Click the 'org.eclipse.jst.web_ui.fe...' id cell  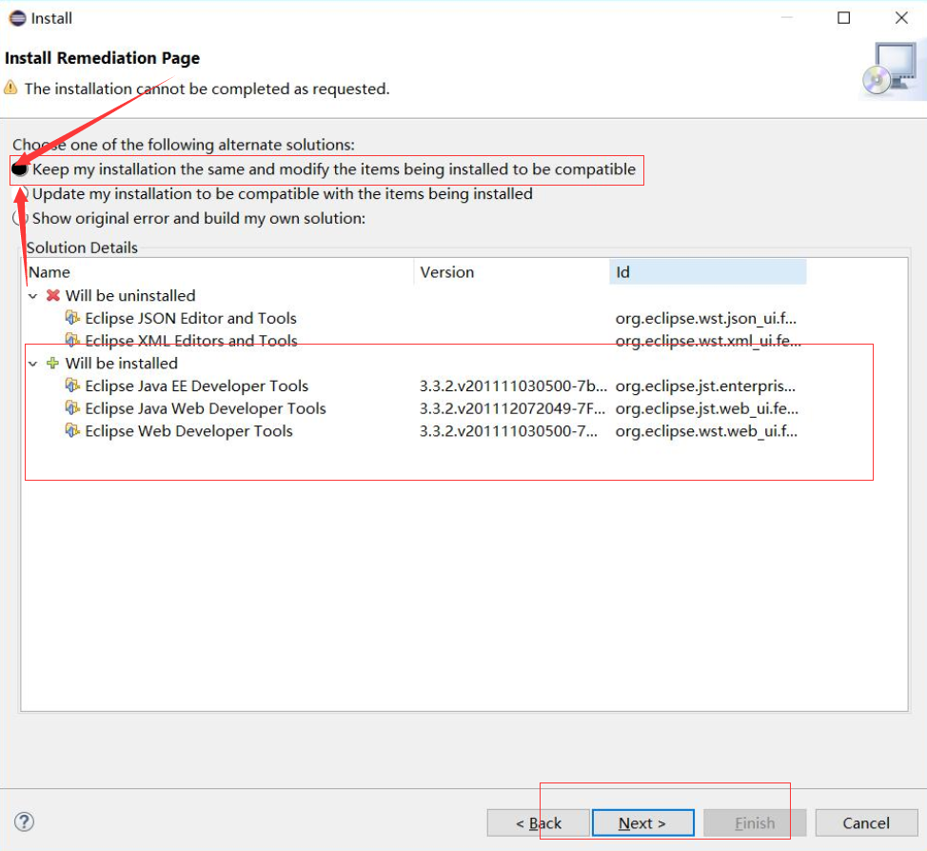click(706, 408)
